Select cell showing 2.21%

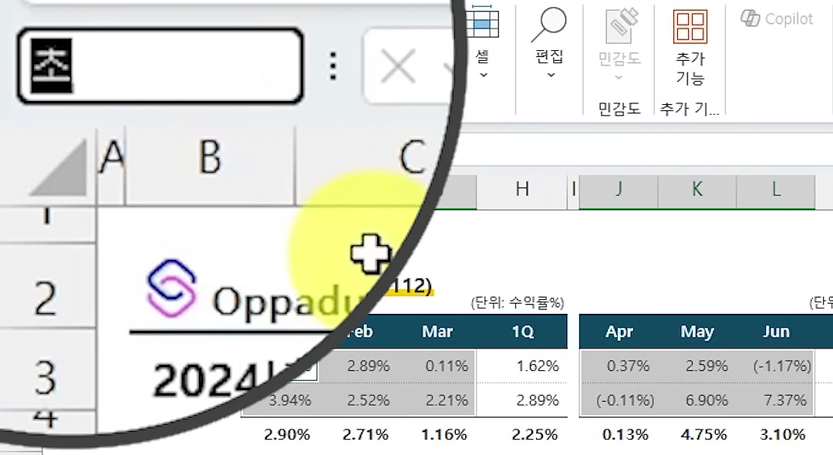pos(437,399)
